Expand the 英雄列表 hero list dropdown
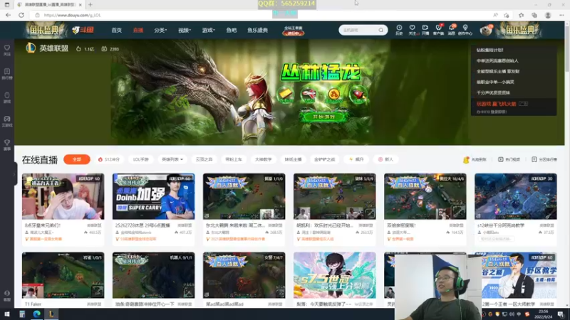The image size is (570, 320). (x=172, y=159)
